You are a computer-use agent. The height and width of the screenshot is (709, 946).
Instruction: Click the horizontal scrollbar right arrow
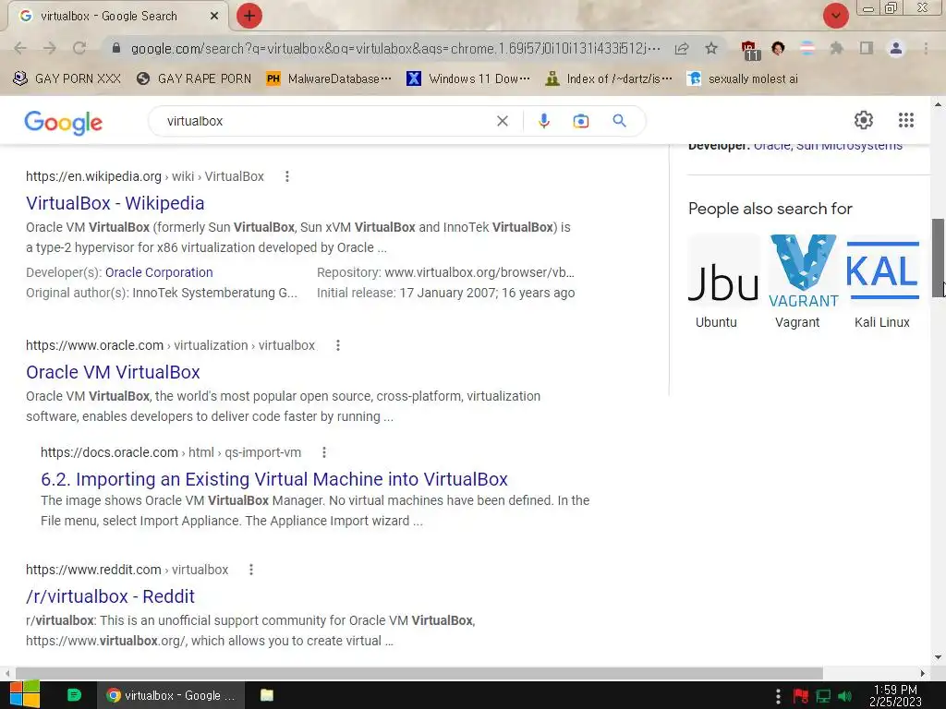point(923,673)
